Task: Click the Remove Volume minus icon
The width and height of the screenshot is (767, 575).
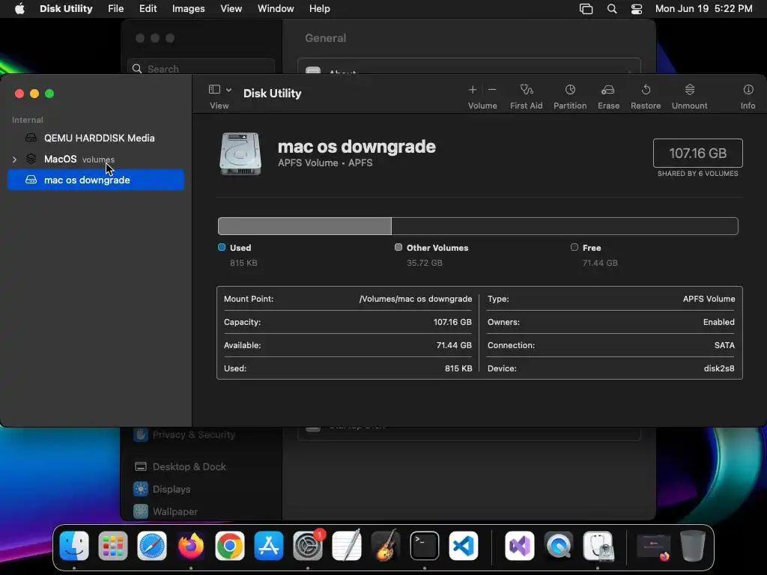Action: pos(492,90)
